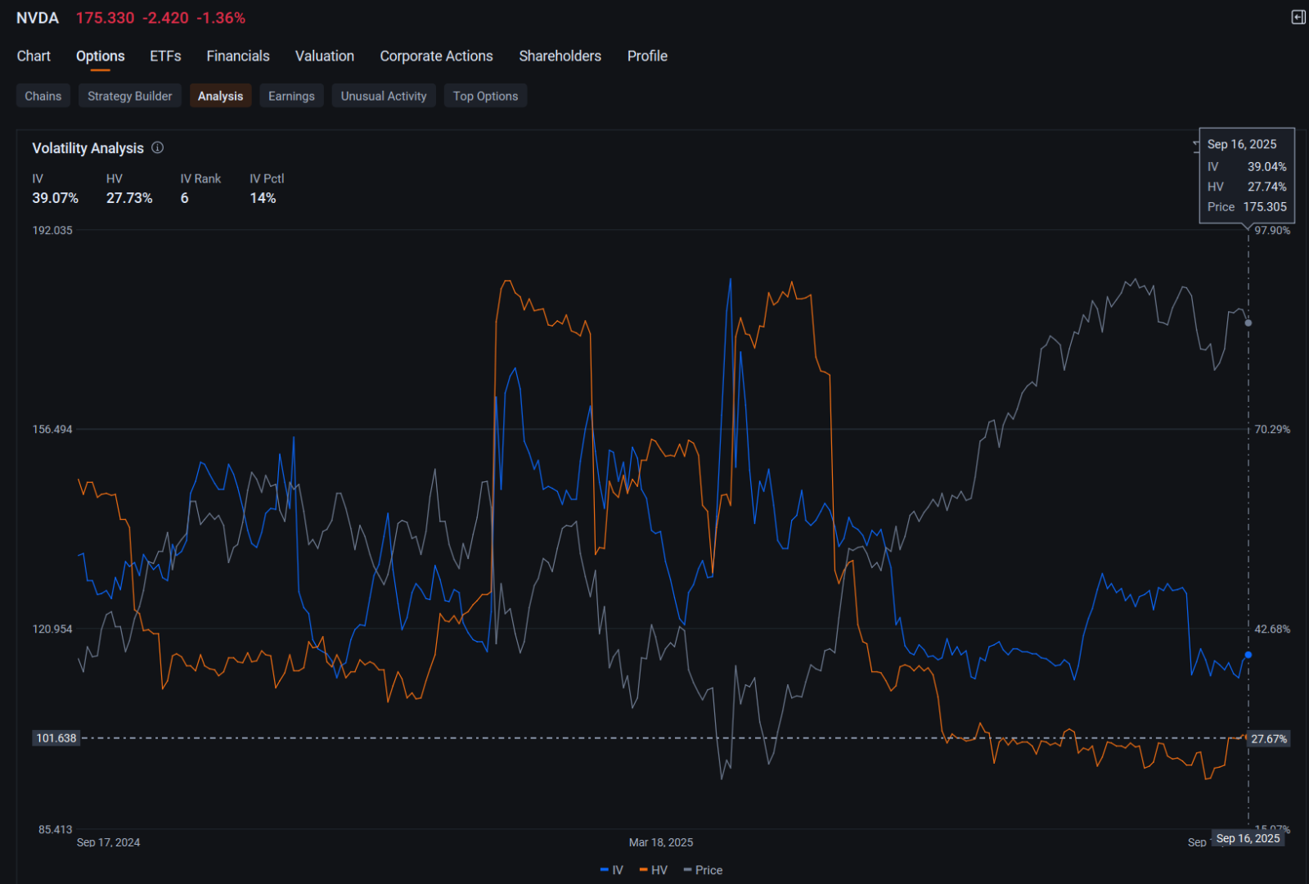
Task: Open the Strategy Builder sub-tab
Action: pyautogui.click(x=130, y=96)
